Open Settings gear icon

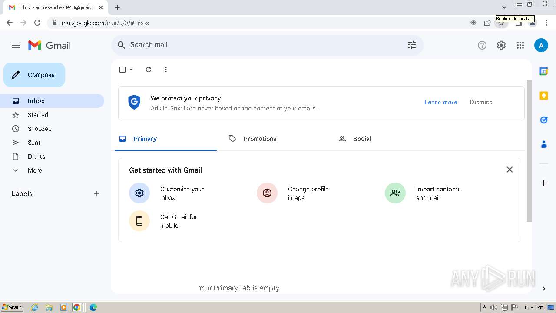tap(501, 45)
